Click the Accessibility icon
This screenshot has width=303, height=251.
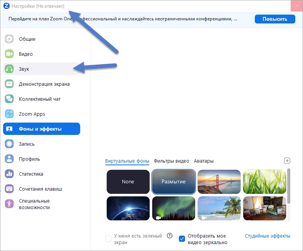tap(9, 204)
